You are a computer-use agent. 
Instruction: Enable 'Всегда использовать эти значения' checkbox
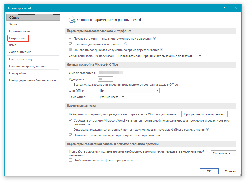(70, 85)
